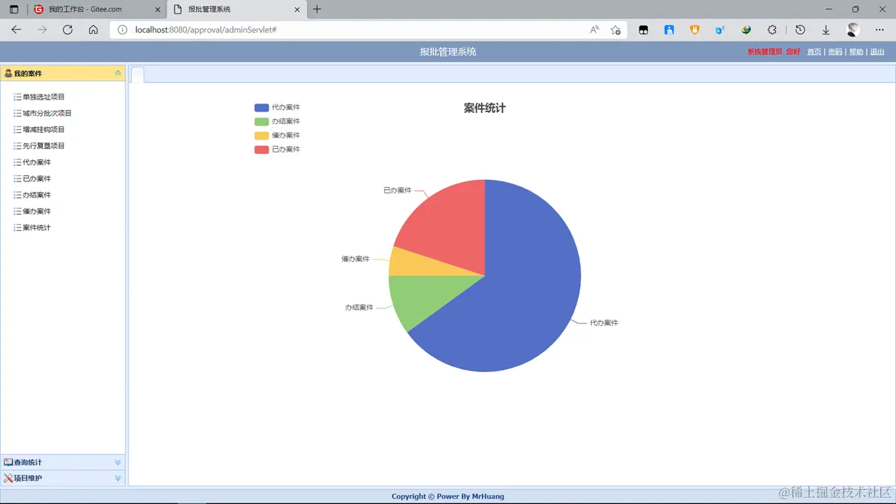Click the 首页 link in header
The width and height of the screenshot is (896, 504).
click(x=814, y=52)
